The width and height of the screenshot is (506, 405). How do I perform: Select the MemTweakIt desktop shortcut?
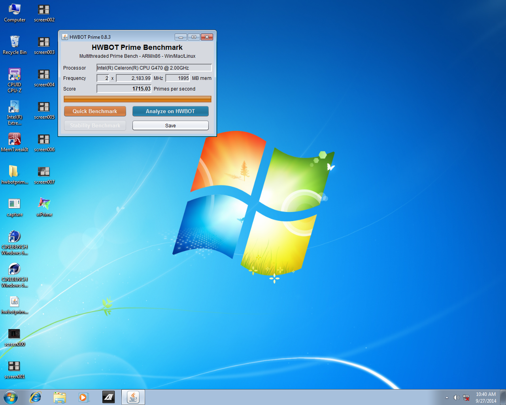coord(15,142)
